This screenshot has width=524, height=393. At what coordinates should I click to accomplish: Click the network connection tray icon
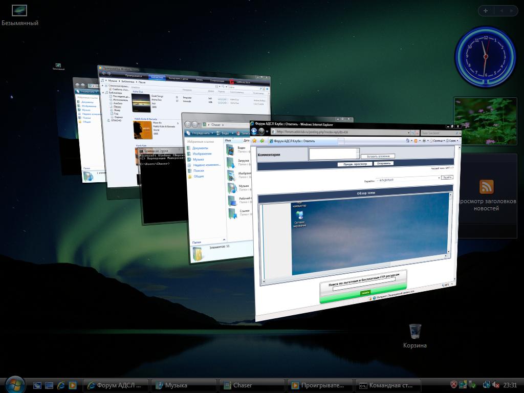click(x=486, y=385)
